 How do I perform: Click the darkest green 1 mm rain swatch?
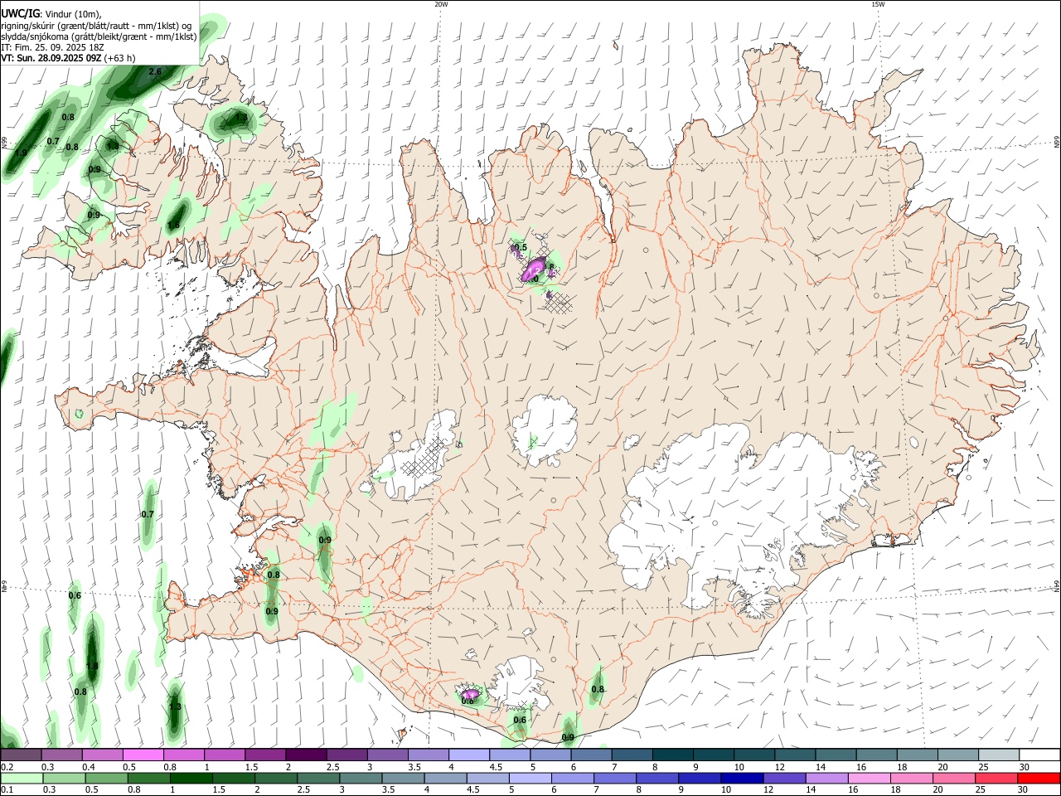click(191, 778)
